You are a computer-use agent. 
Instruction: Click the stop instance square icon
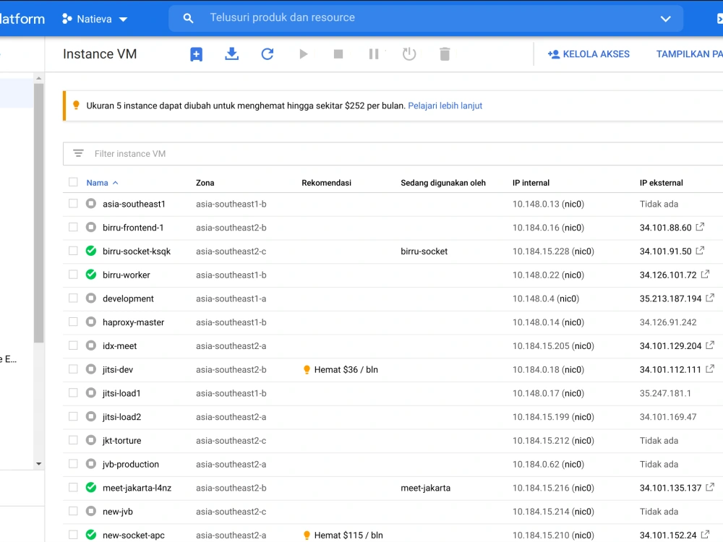[338, 54]
